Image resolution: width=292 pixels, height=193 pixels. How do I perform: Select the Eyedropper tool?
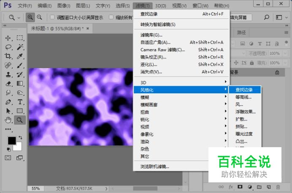coord(20,56)
